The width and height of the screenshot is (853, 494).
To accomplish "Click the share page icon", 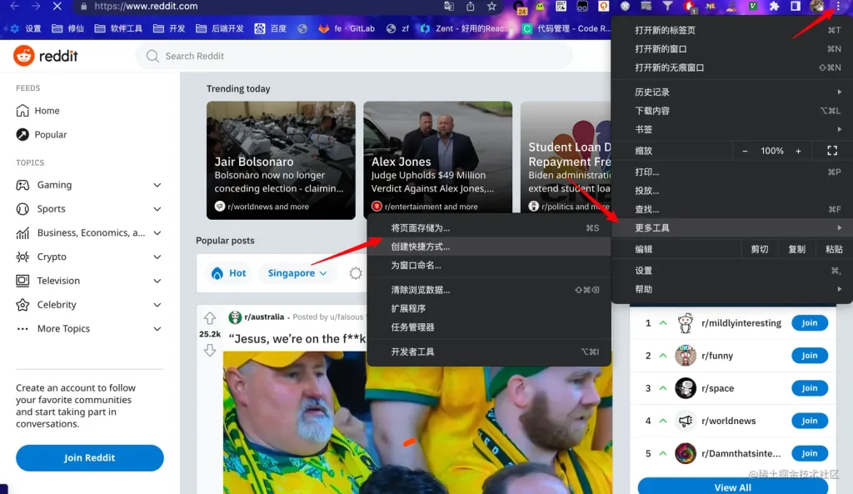I will tap(471, 6).
